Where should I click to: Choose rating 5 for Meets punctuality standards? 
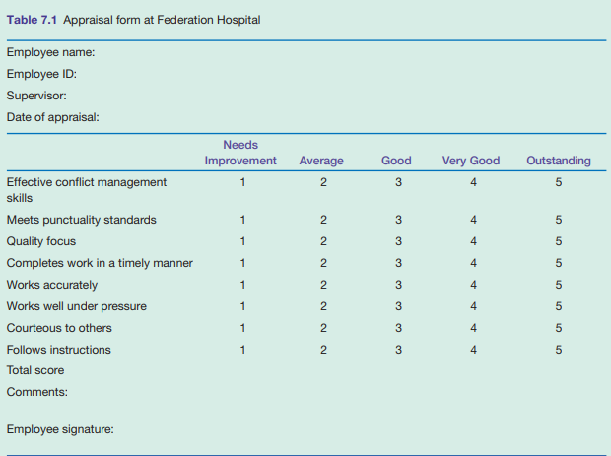[559, 220]
